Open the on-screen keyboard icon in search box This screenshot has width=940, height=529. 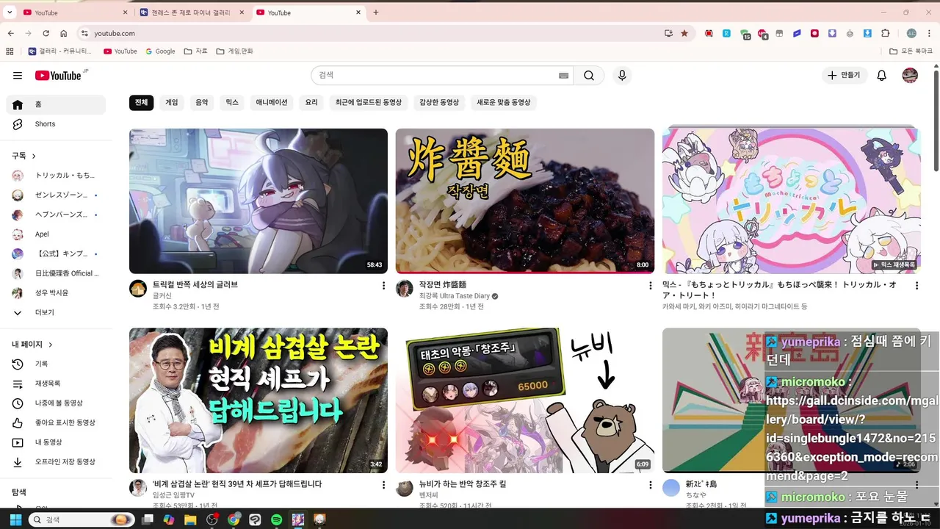[563, 76]
